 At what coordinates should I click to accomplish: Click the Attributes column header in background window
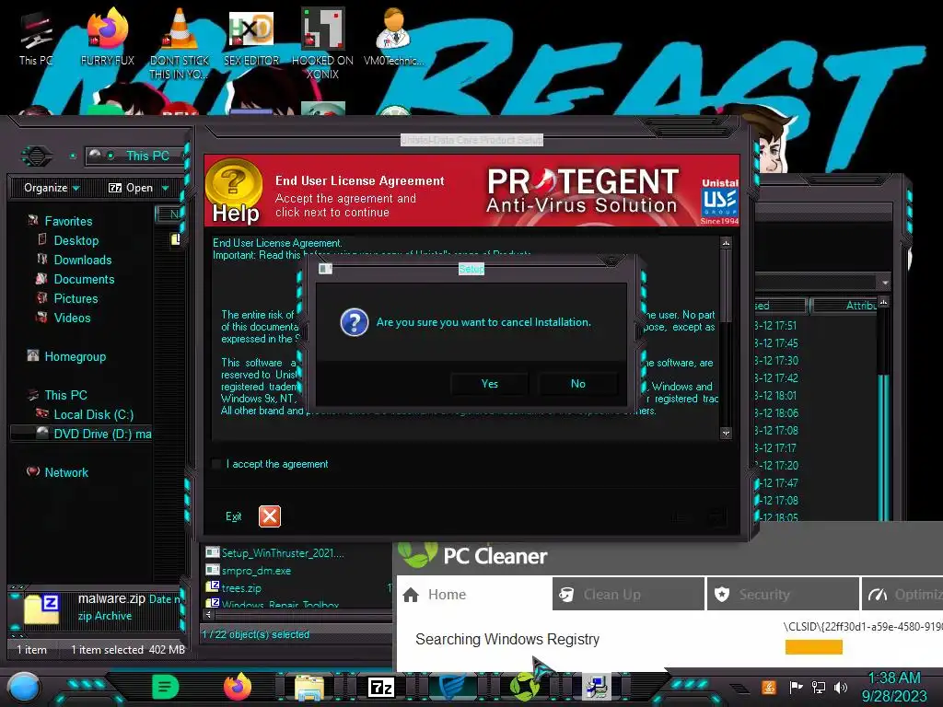(844, 306)
